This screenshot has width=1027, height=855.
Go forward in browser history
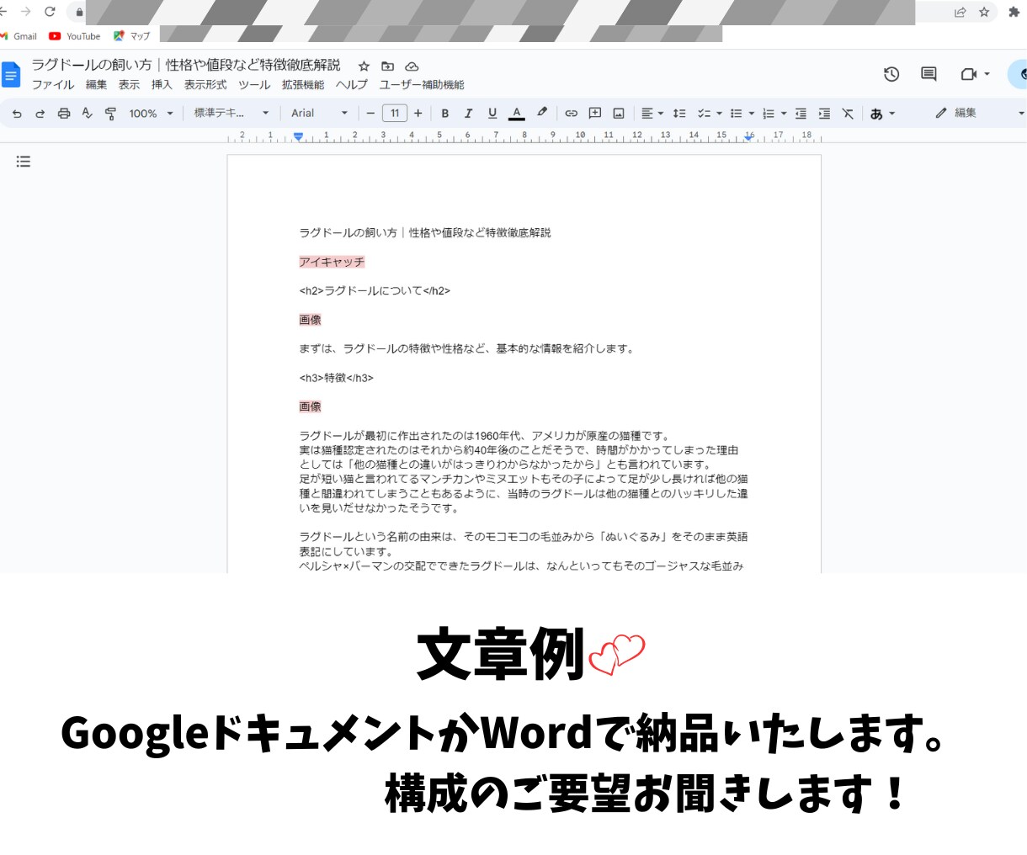[x=26, y=12]
